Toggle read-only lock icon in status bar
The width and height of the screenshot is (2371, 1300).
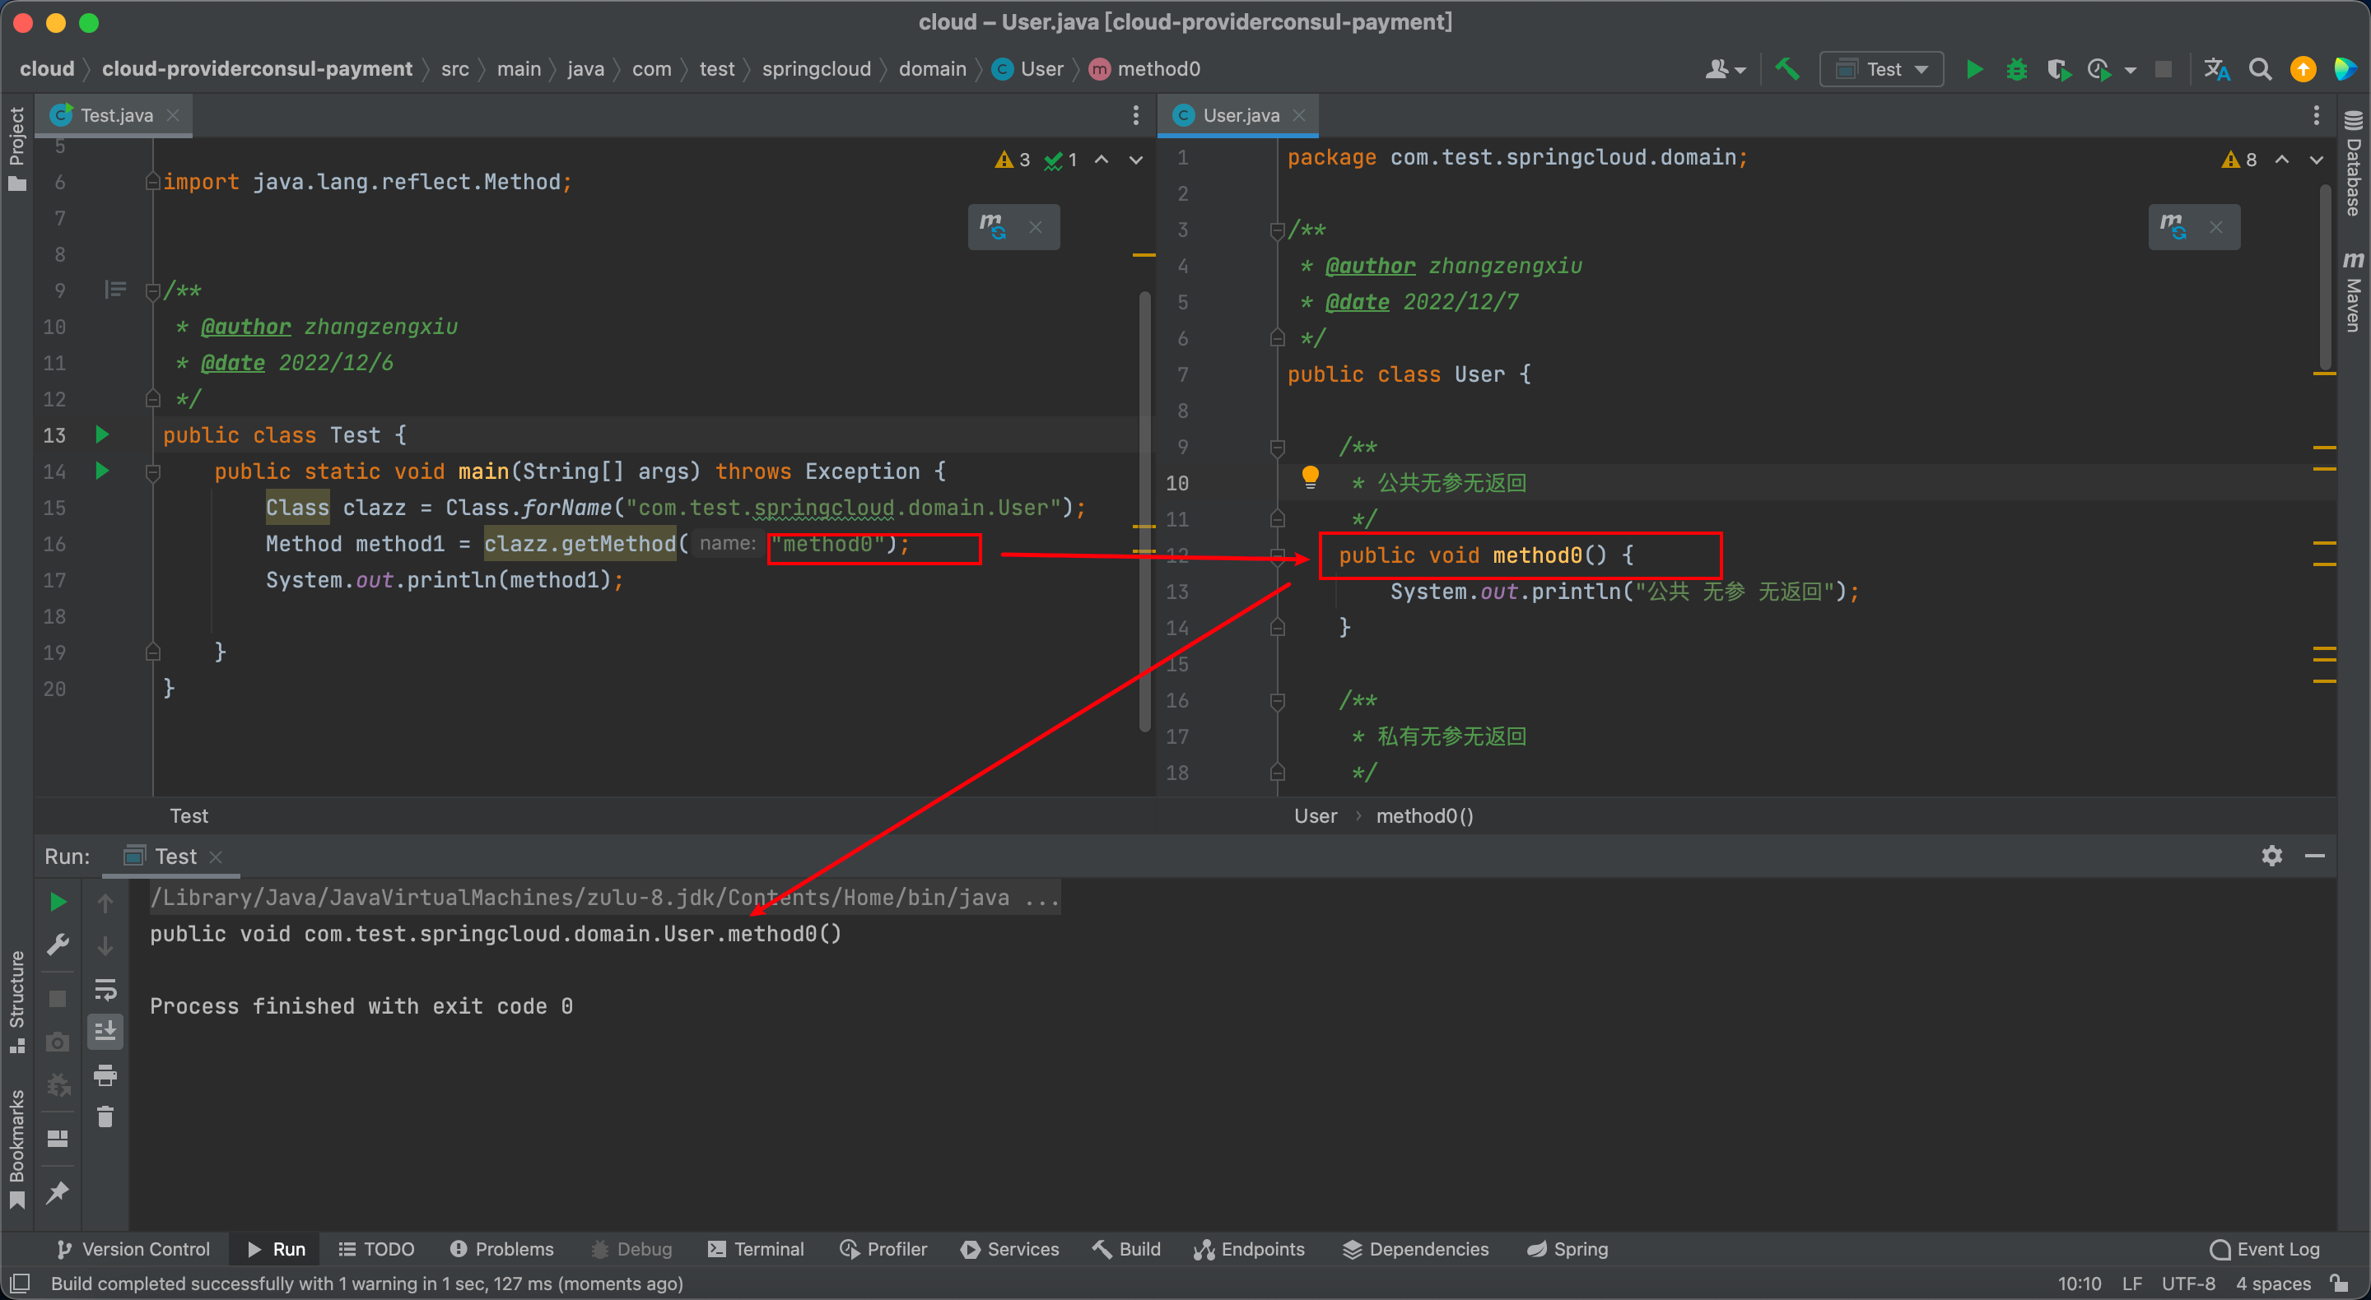click(2339, 1282)
